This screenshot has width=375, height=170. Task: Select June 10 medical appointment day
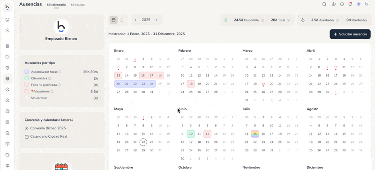click(x=191, y=134)
